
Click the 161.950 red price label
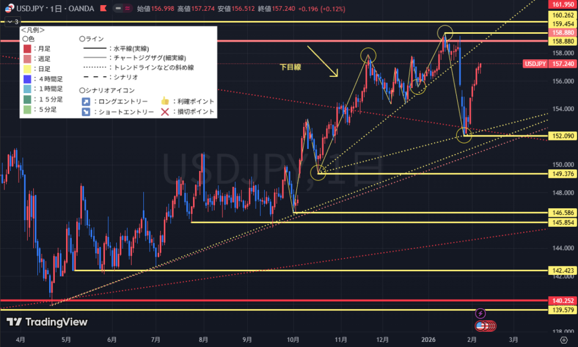(x=562, y=4)
